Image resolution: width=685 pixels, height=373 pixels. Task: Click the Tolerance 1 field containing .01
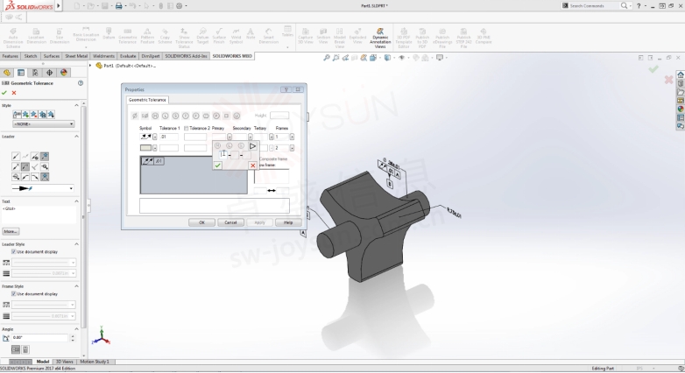(169, 137)
